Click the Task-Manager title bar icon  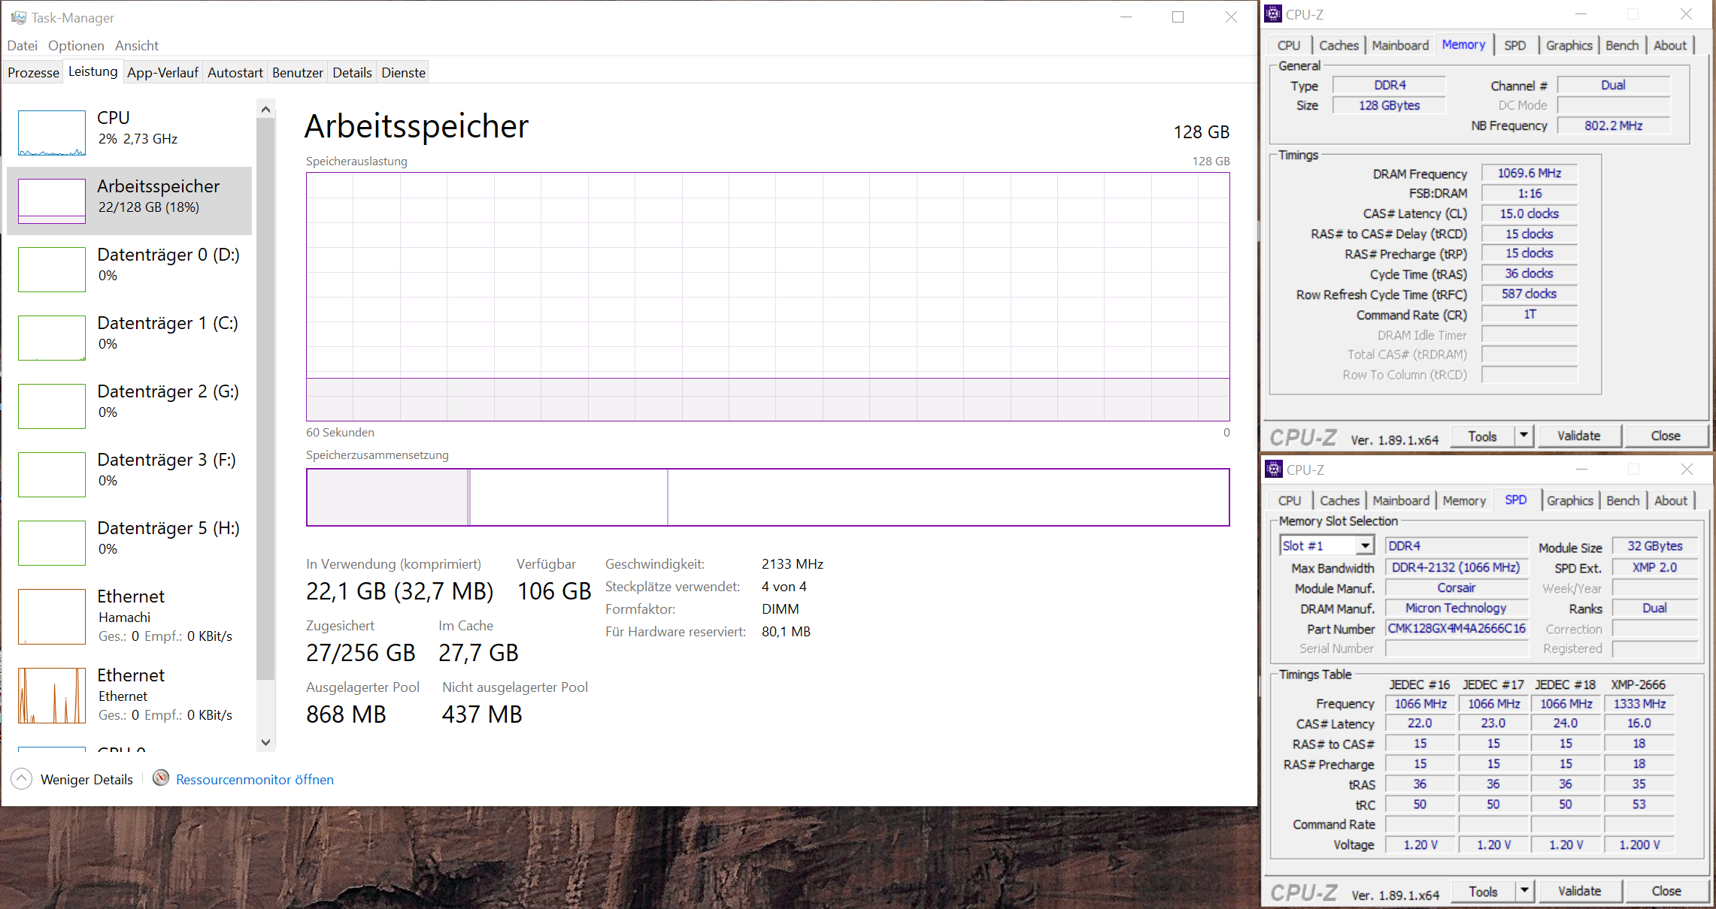point(18,17)
